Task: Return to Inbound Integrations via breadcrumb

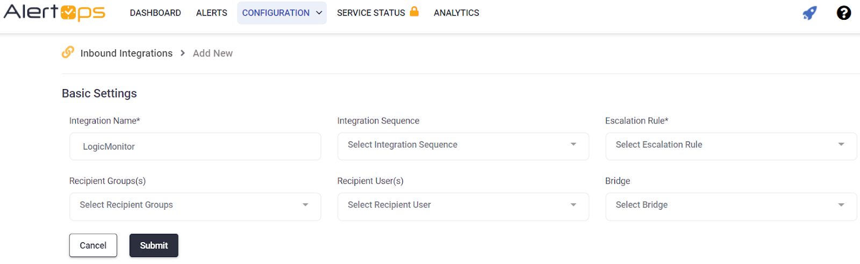Action: click(126, 53)
